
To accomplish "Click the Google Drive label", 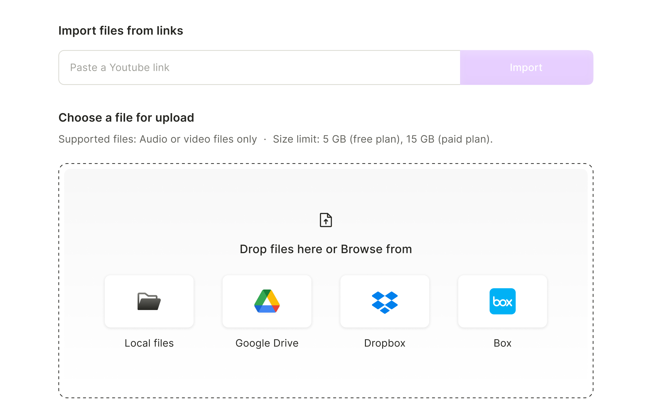I will (x=267, y=343).
